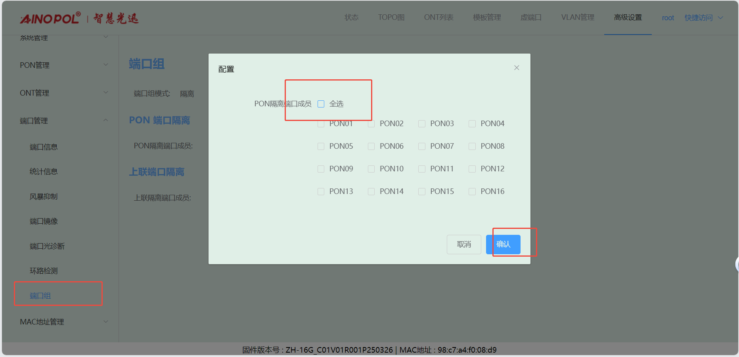Click the root user link
The image size is (739, 357).
668,18
